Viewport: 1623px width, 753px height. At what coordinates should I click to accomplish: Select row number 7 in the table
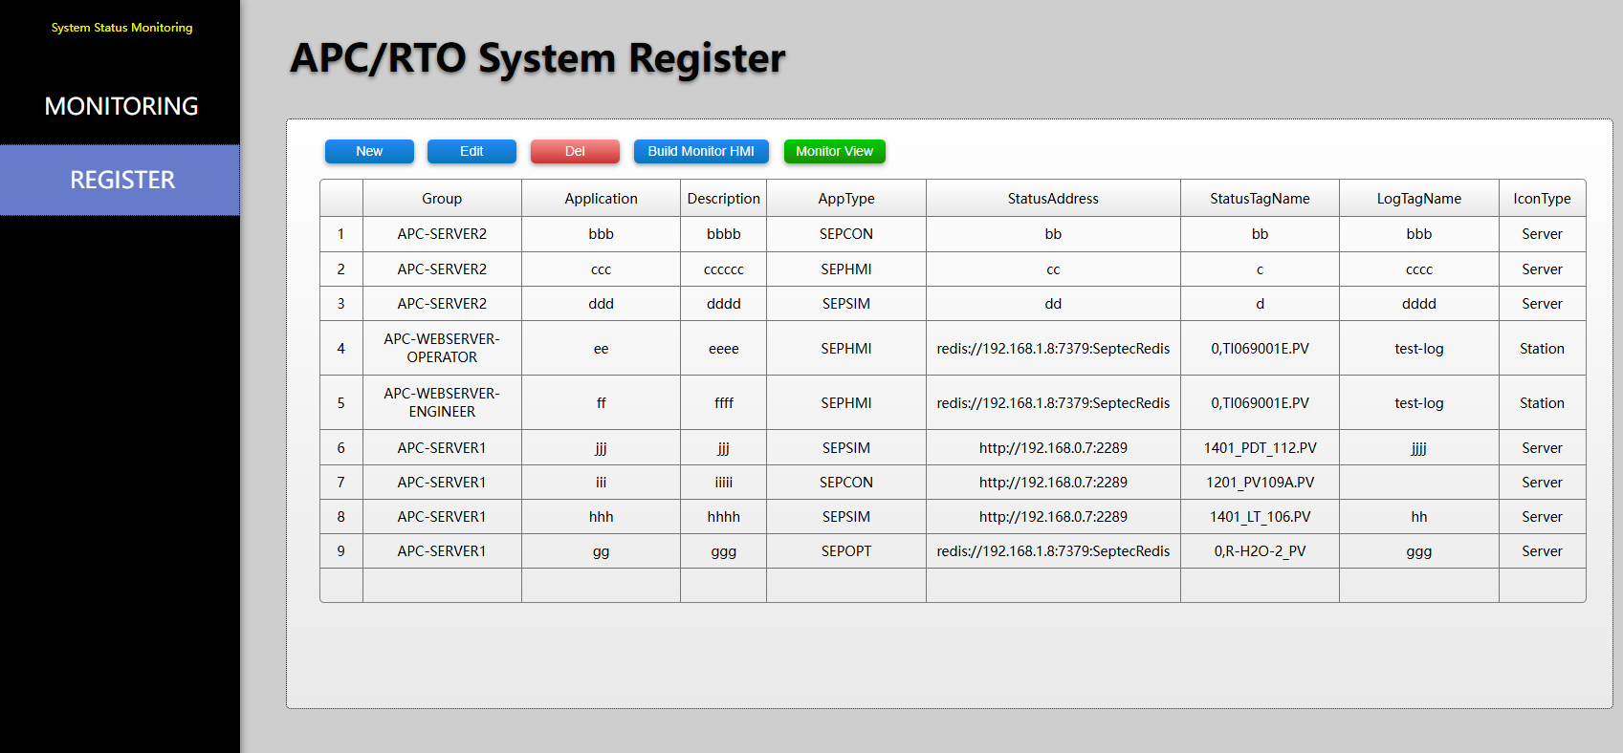(341, 483)
